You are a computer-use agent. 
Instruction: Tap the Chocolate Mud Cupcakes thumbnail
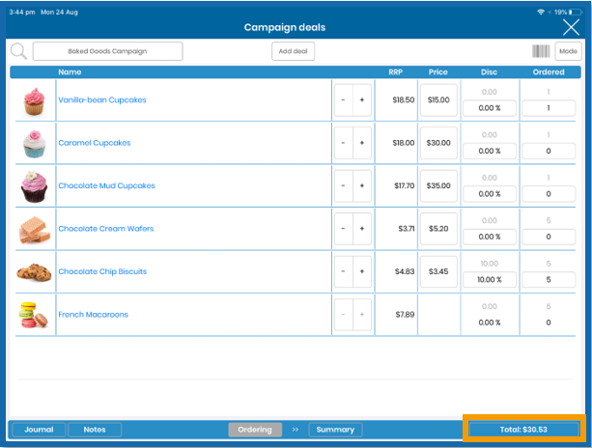coord(34,186)
